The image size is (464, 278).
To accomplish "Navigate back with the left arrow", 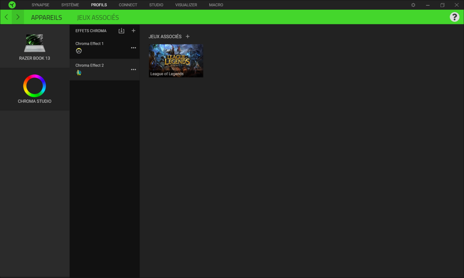I will pos(6,17).
